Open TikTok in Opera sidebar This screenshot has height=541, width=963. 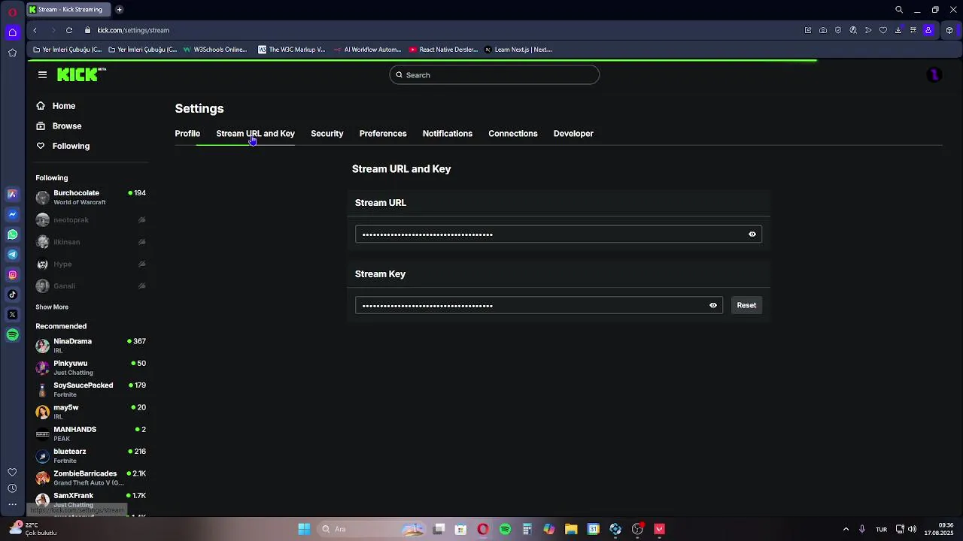pyautogui.click(x=12, y=295)
